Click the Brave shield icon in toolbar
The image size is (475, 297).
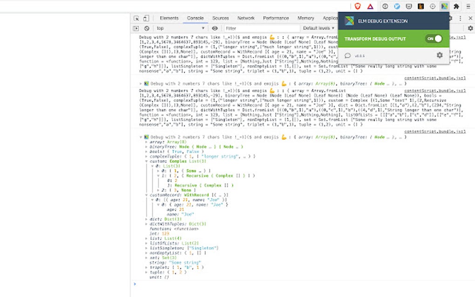point(358,6)
